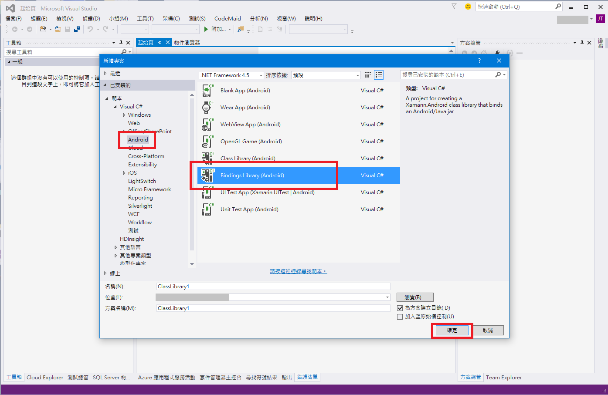This screenshot has height=395, width=608.
Task: Click the Navigate Backward toolbar arrow
Action: click(x=15, y=29)
